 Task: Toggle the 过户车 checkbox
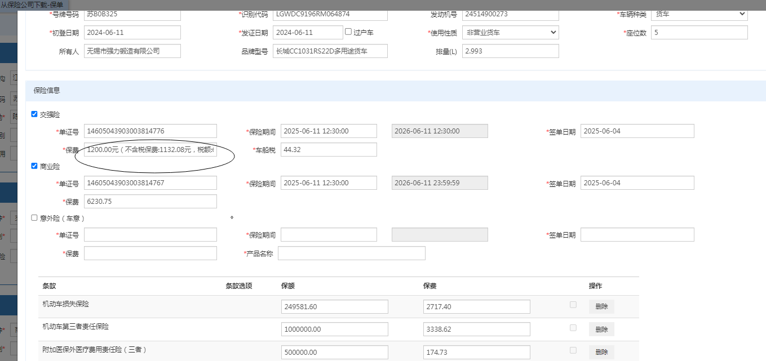pyautogui.click(x=348, y=32)
